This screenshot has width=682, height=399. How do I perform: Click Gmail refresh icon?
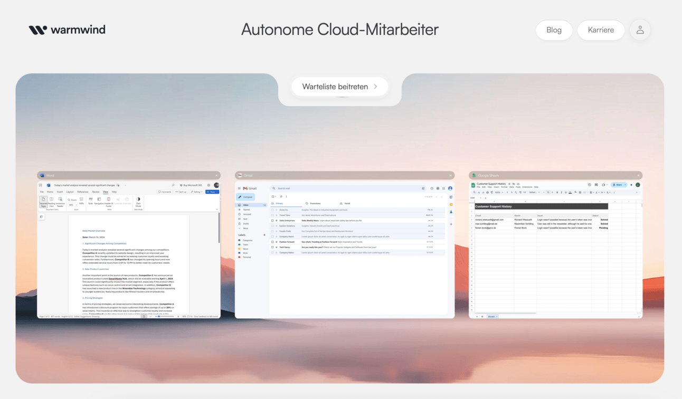[x=281, y=196]
